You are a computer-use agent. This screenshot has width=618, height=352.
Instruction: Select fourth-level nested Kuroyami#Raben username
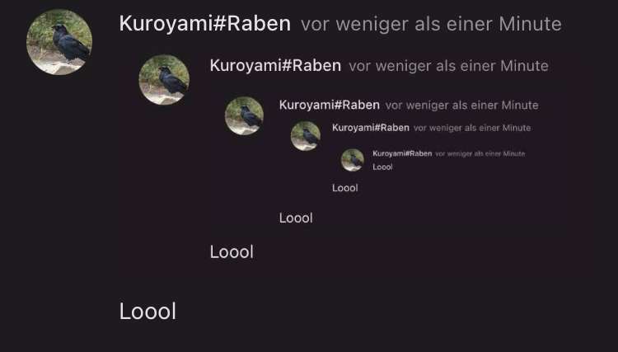coord(371,128)
